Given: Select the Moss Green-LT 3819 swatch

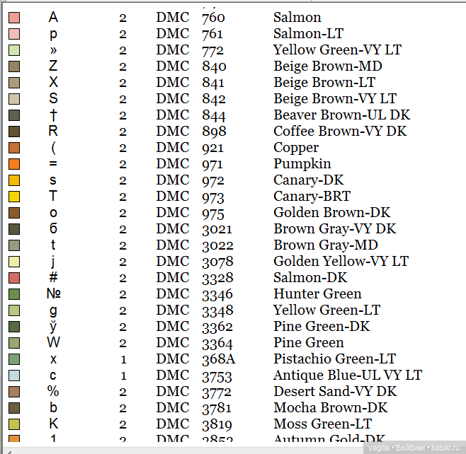Looking at the screenshot, I should pyautogui.click(x=14, y=424).
